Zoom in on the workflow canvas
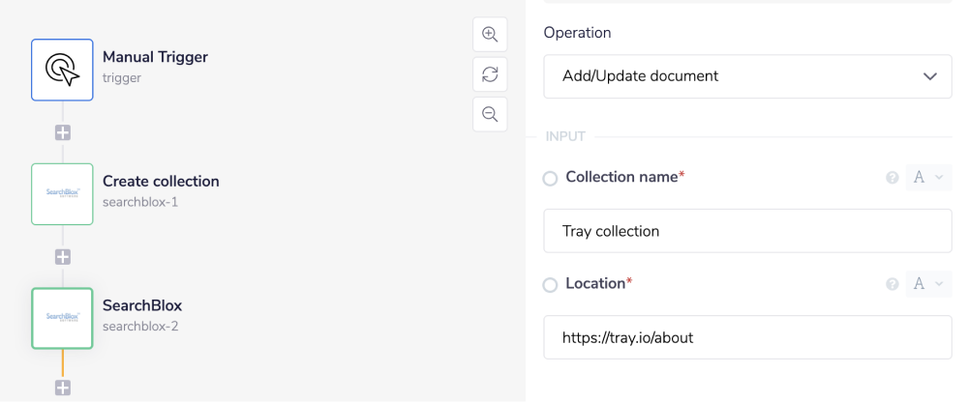 tap(490, 35)
